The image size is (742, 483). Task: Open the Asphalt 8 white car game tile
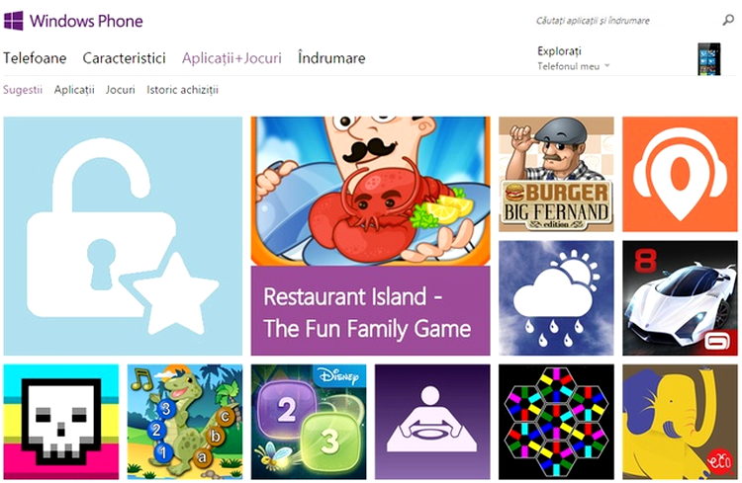pos(680,297)
